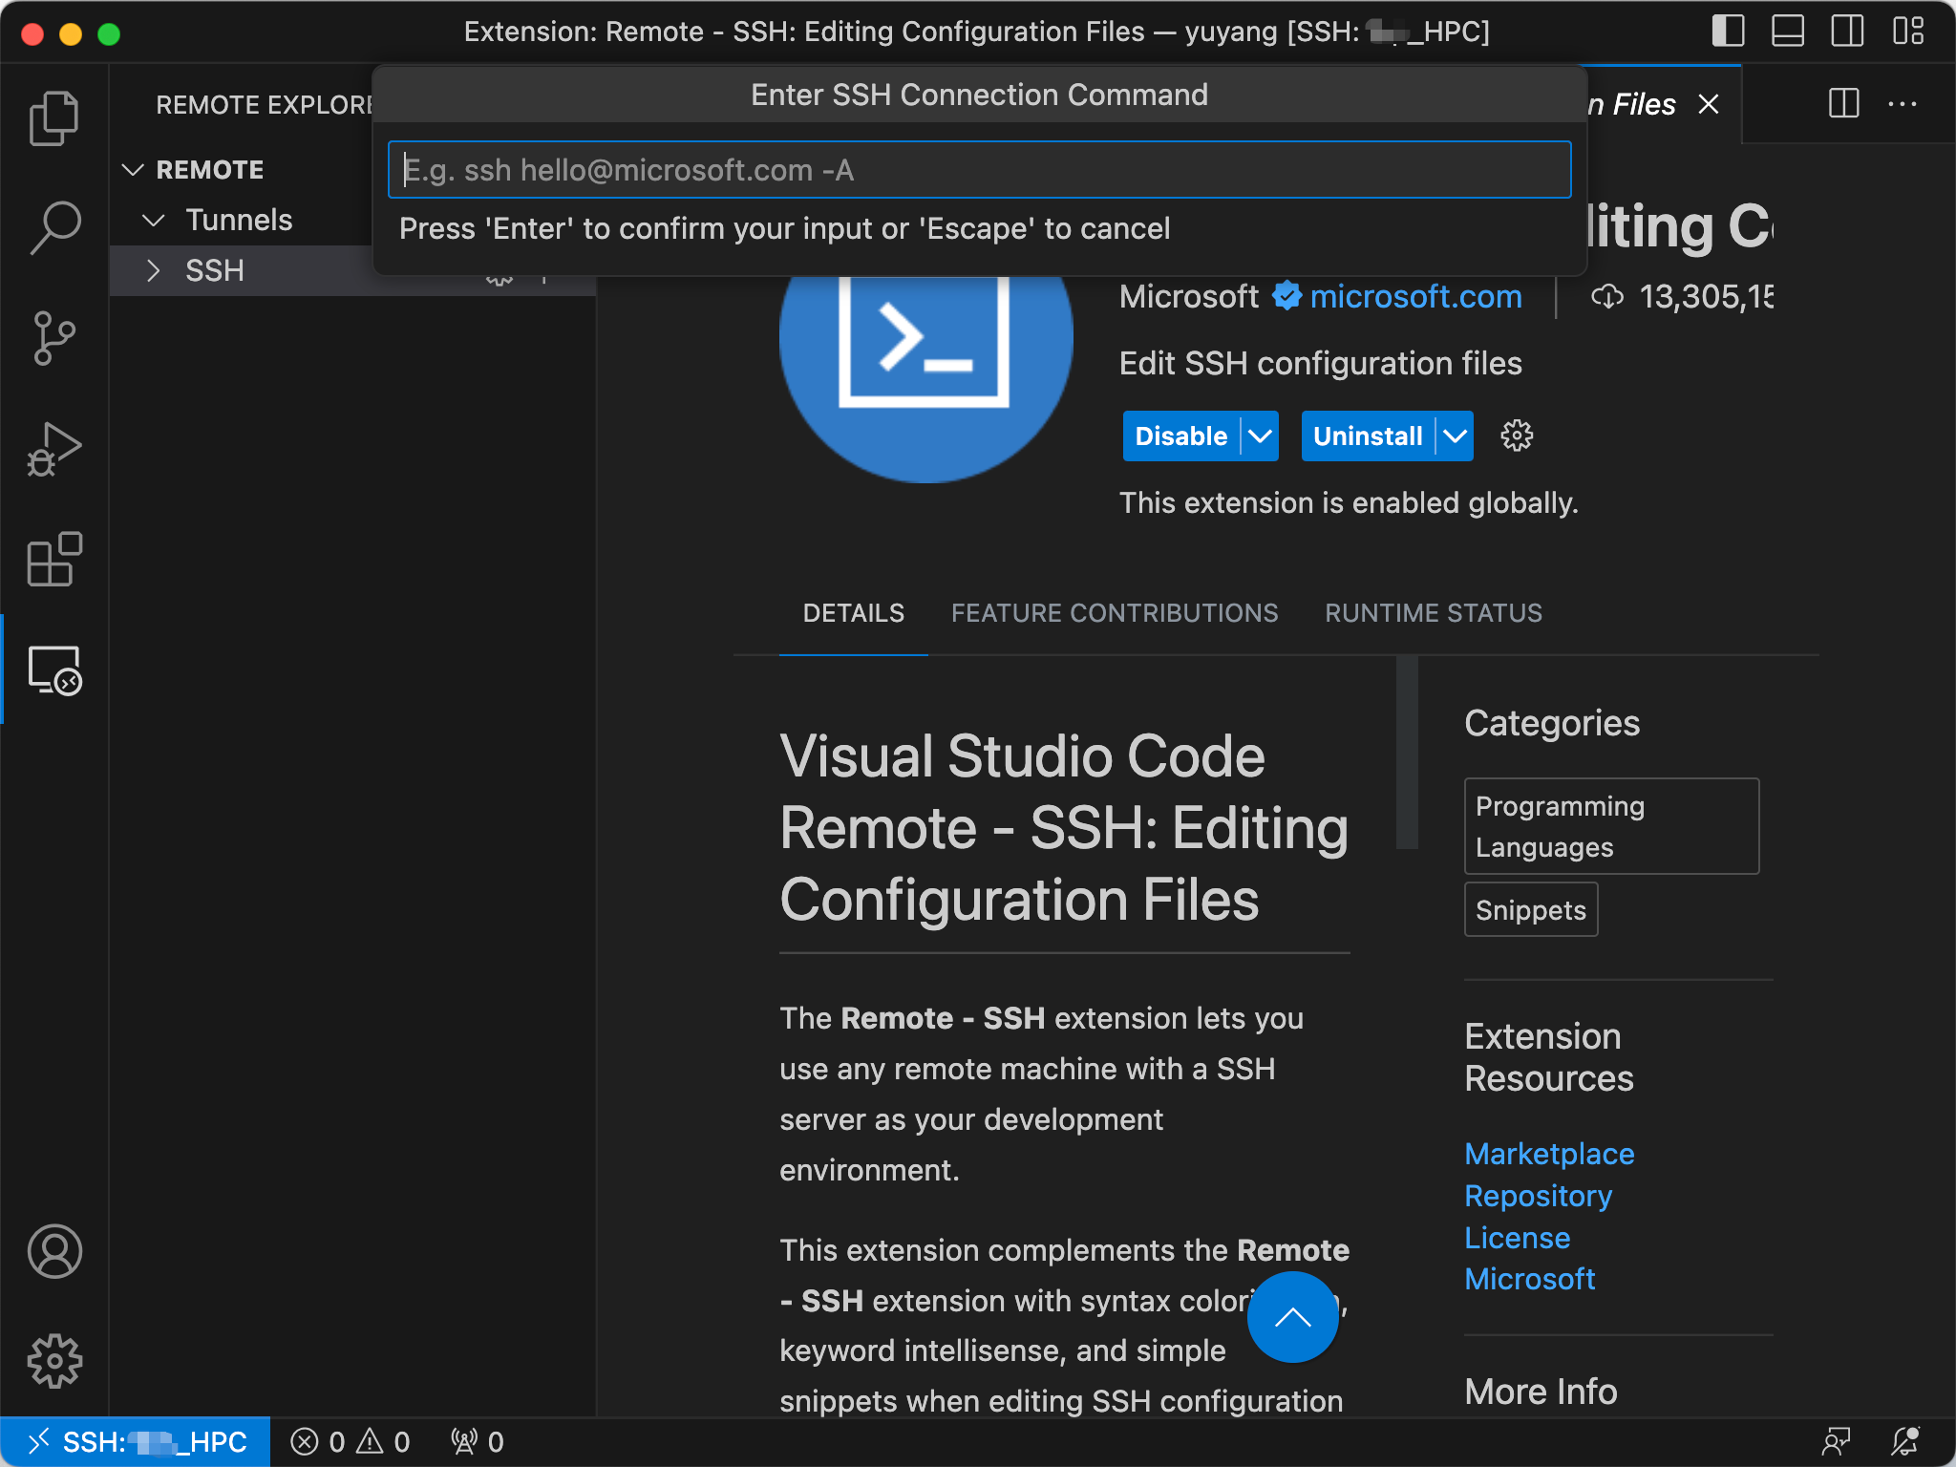Expand the SSH tree node
This screenshot has width=1956, height=1467.
(154, 271)
